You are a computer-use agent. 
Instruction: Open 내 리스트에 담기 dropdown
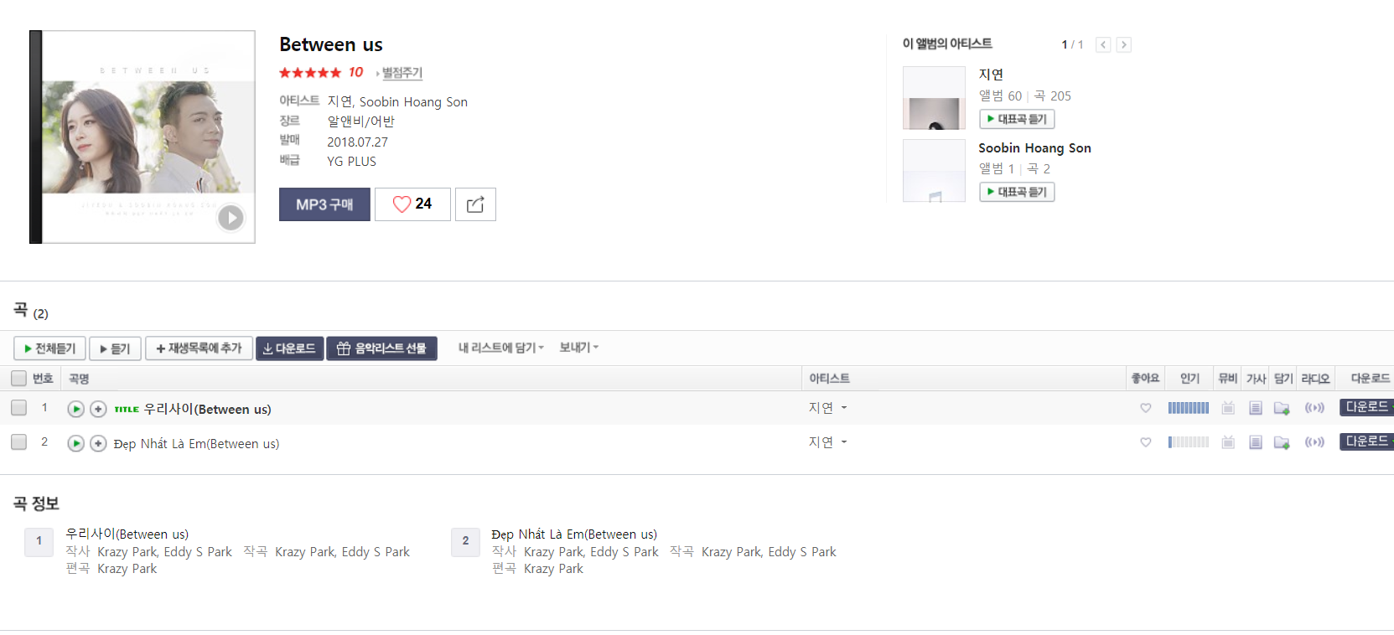tap(500, 348)
